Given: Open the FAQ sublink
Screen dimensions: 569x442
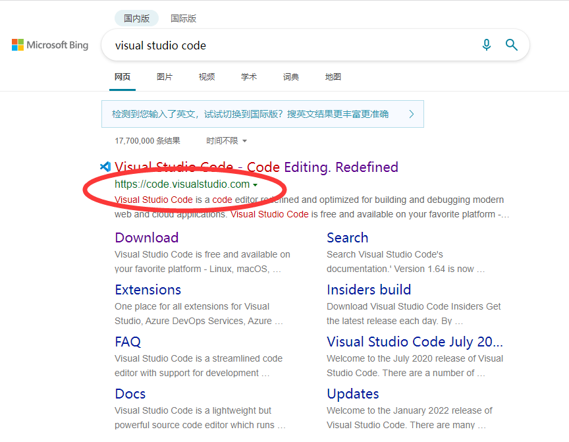Looking at the screenshot, I should 128,342.
